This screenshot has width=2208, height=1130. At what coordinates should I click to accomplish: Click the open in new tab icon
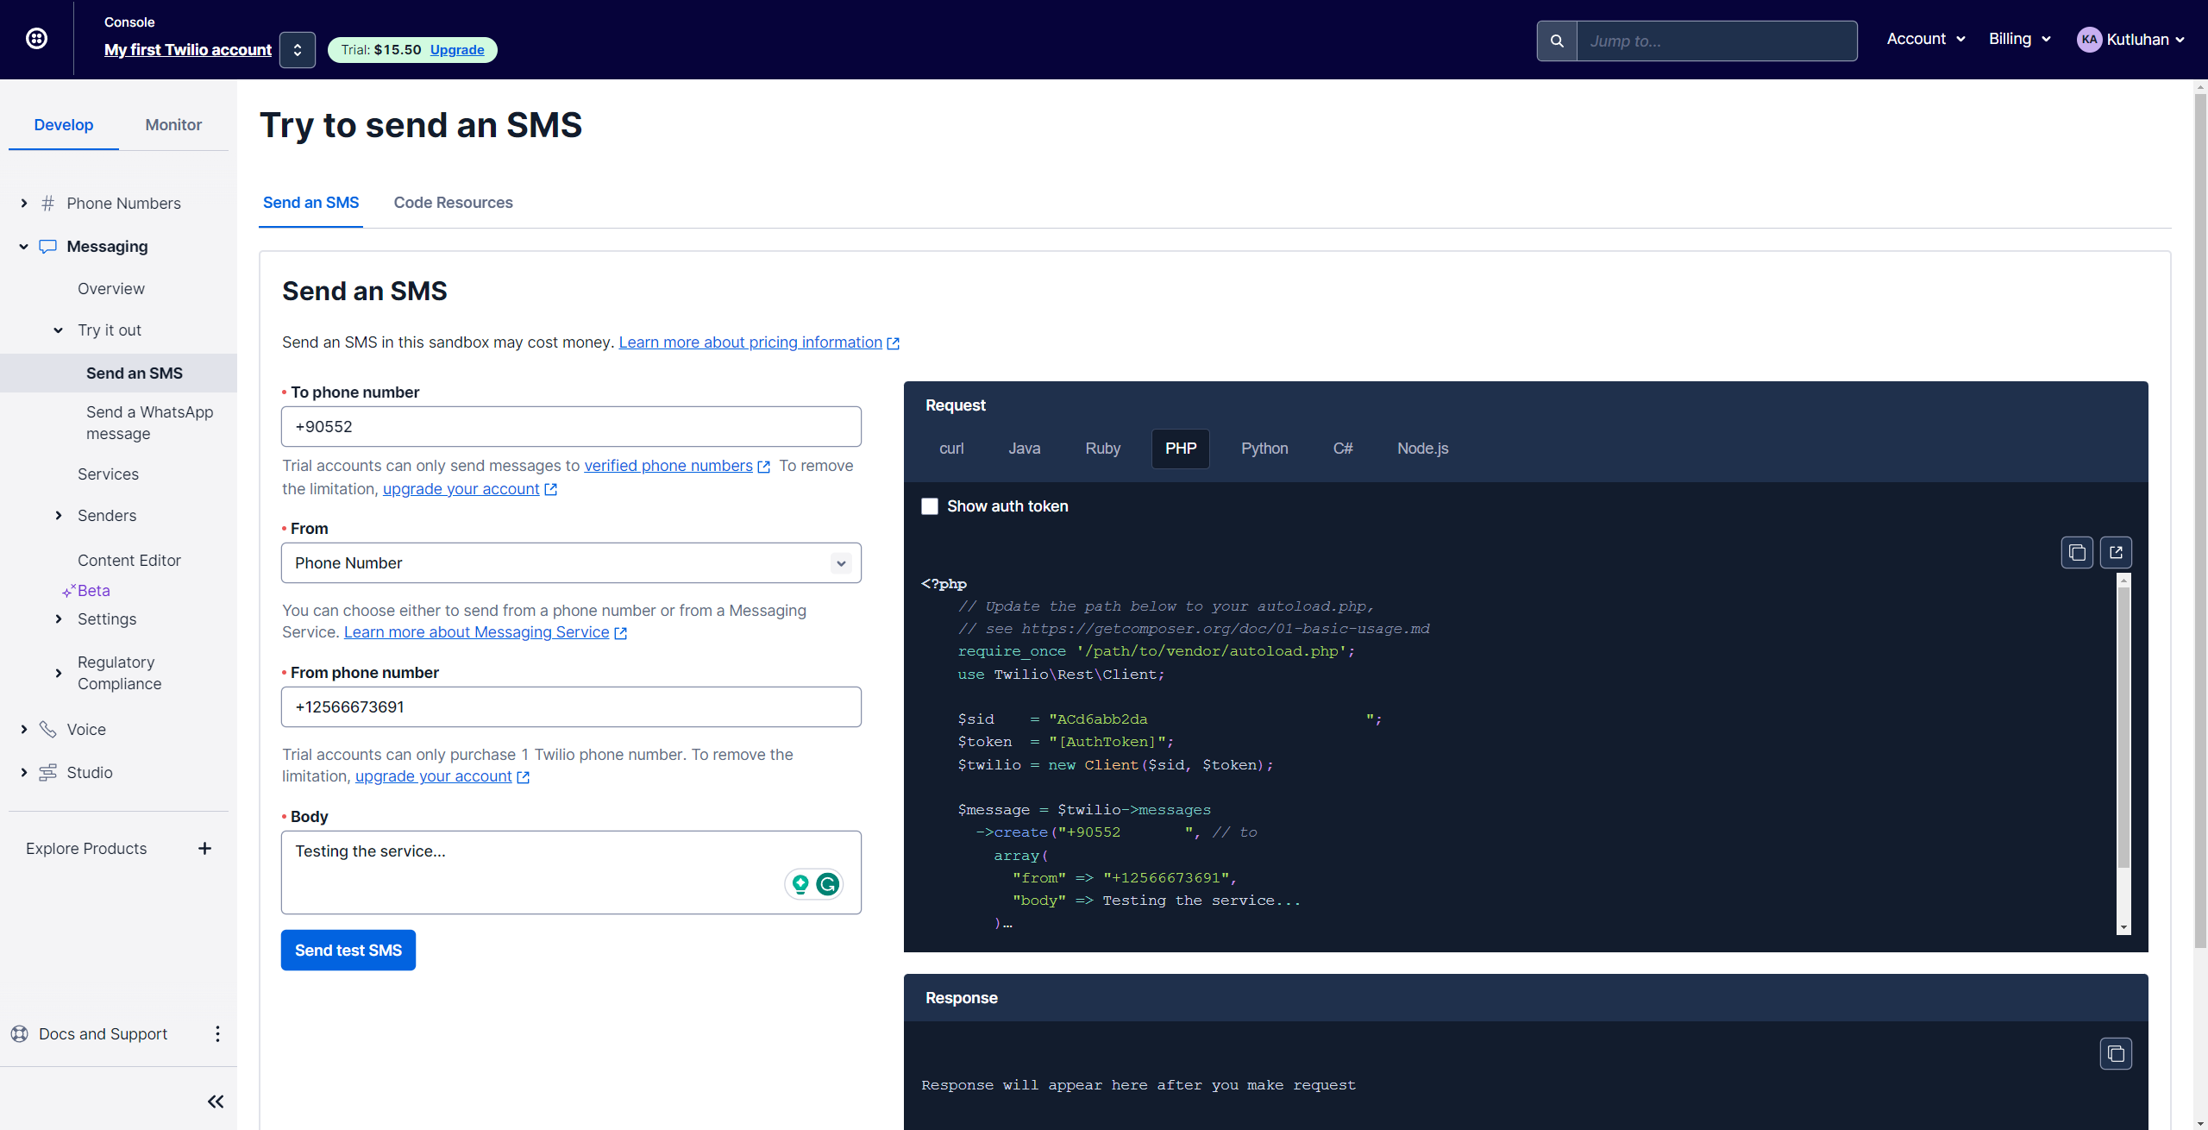point(2116,552)
